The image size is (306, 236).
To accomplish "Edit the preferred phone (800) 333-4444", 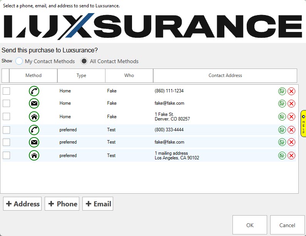I will [282, 130].
